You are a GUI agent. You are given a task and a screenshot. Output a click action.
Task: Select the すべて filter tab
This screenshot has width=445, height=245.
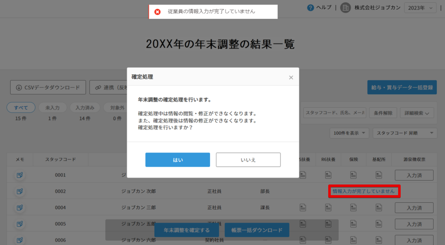(21, 107)
